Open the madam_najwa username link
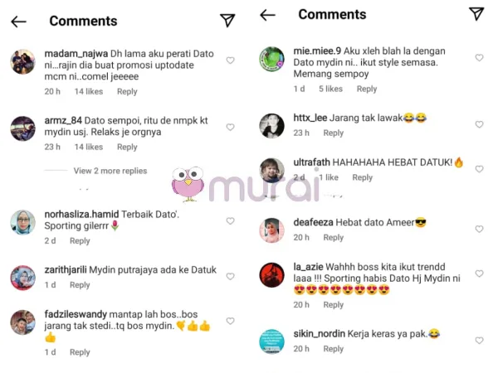This screenshot has height=373, width=498. point(76,54)
